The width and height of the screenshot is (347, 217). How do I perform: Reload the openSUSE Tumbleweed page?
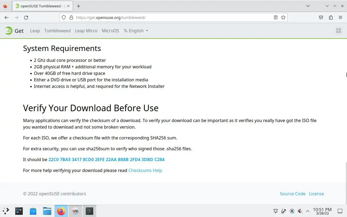click(x=26, y=17)
